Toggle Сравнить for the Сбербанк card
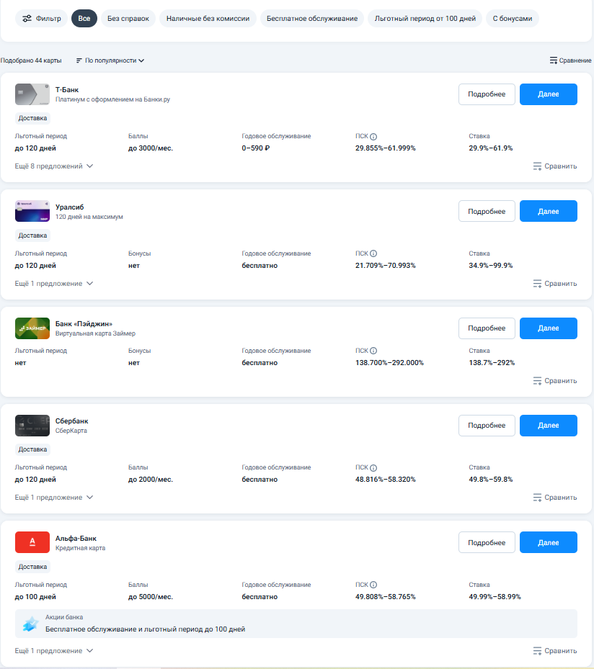Screen dimensions: 594x669 click(555, 498)
